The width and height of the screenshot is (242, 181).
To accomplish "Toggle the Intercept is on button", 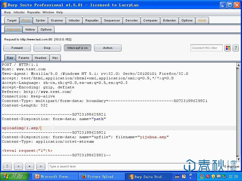I will point(77,48).
